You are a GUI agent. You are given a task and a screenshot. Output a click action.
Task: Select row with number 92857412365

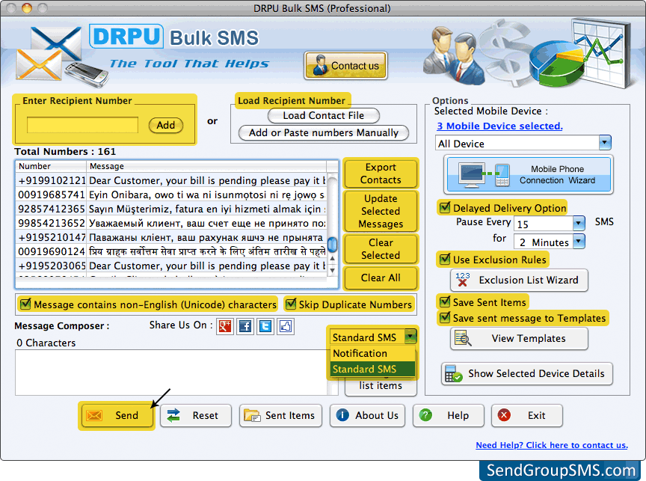171,209
